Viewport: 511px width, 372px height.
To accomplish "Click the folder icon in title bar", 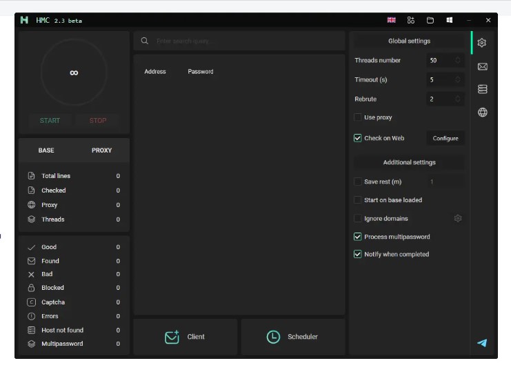I will click(x=430, y=21).
